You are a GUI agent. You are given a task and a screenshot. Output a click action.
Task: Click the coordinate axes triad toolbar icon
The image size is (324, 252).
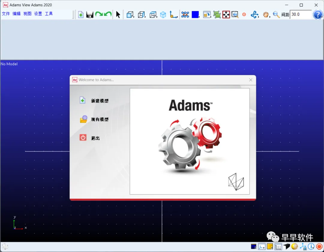tap(174, 15)
